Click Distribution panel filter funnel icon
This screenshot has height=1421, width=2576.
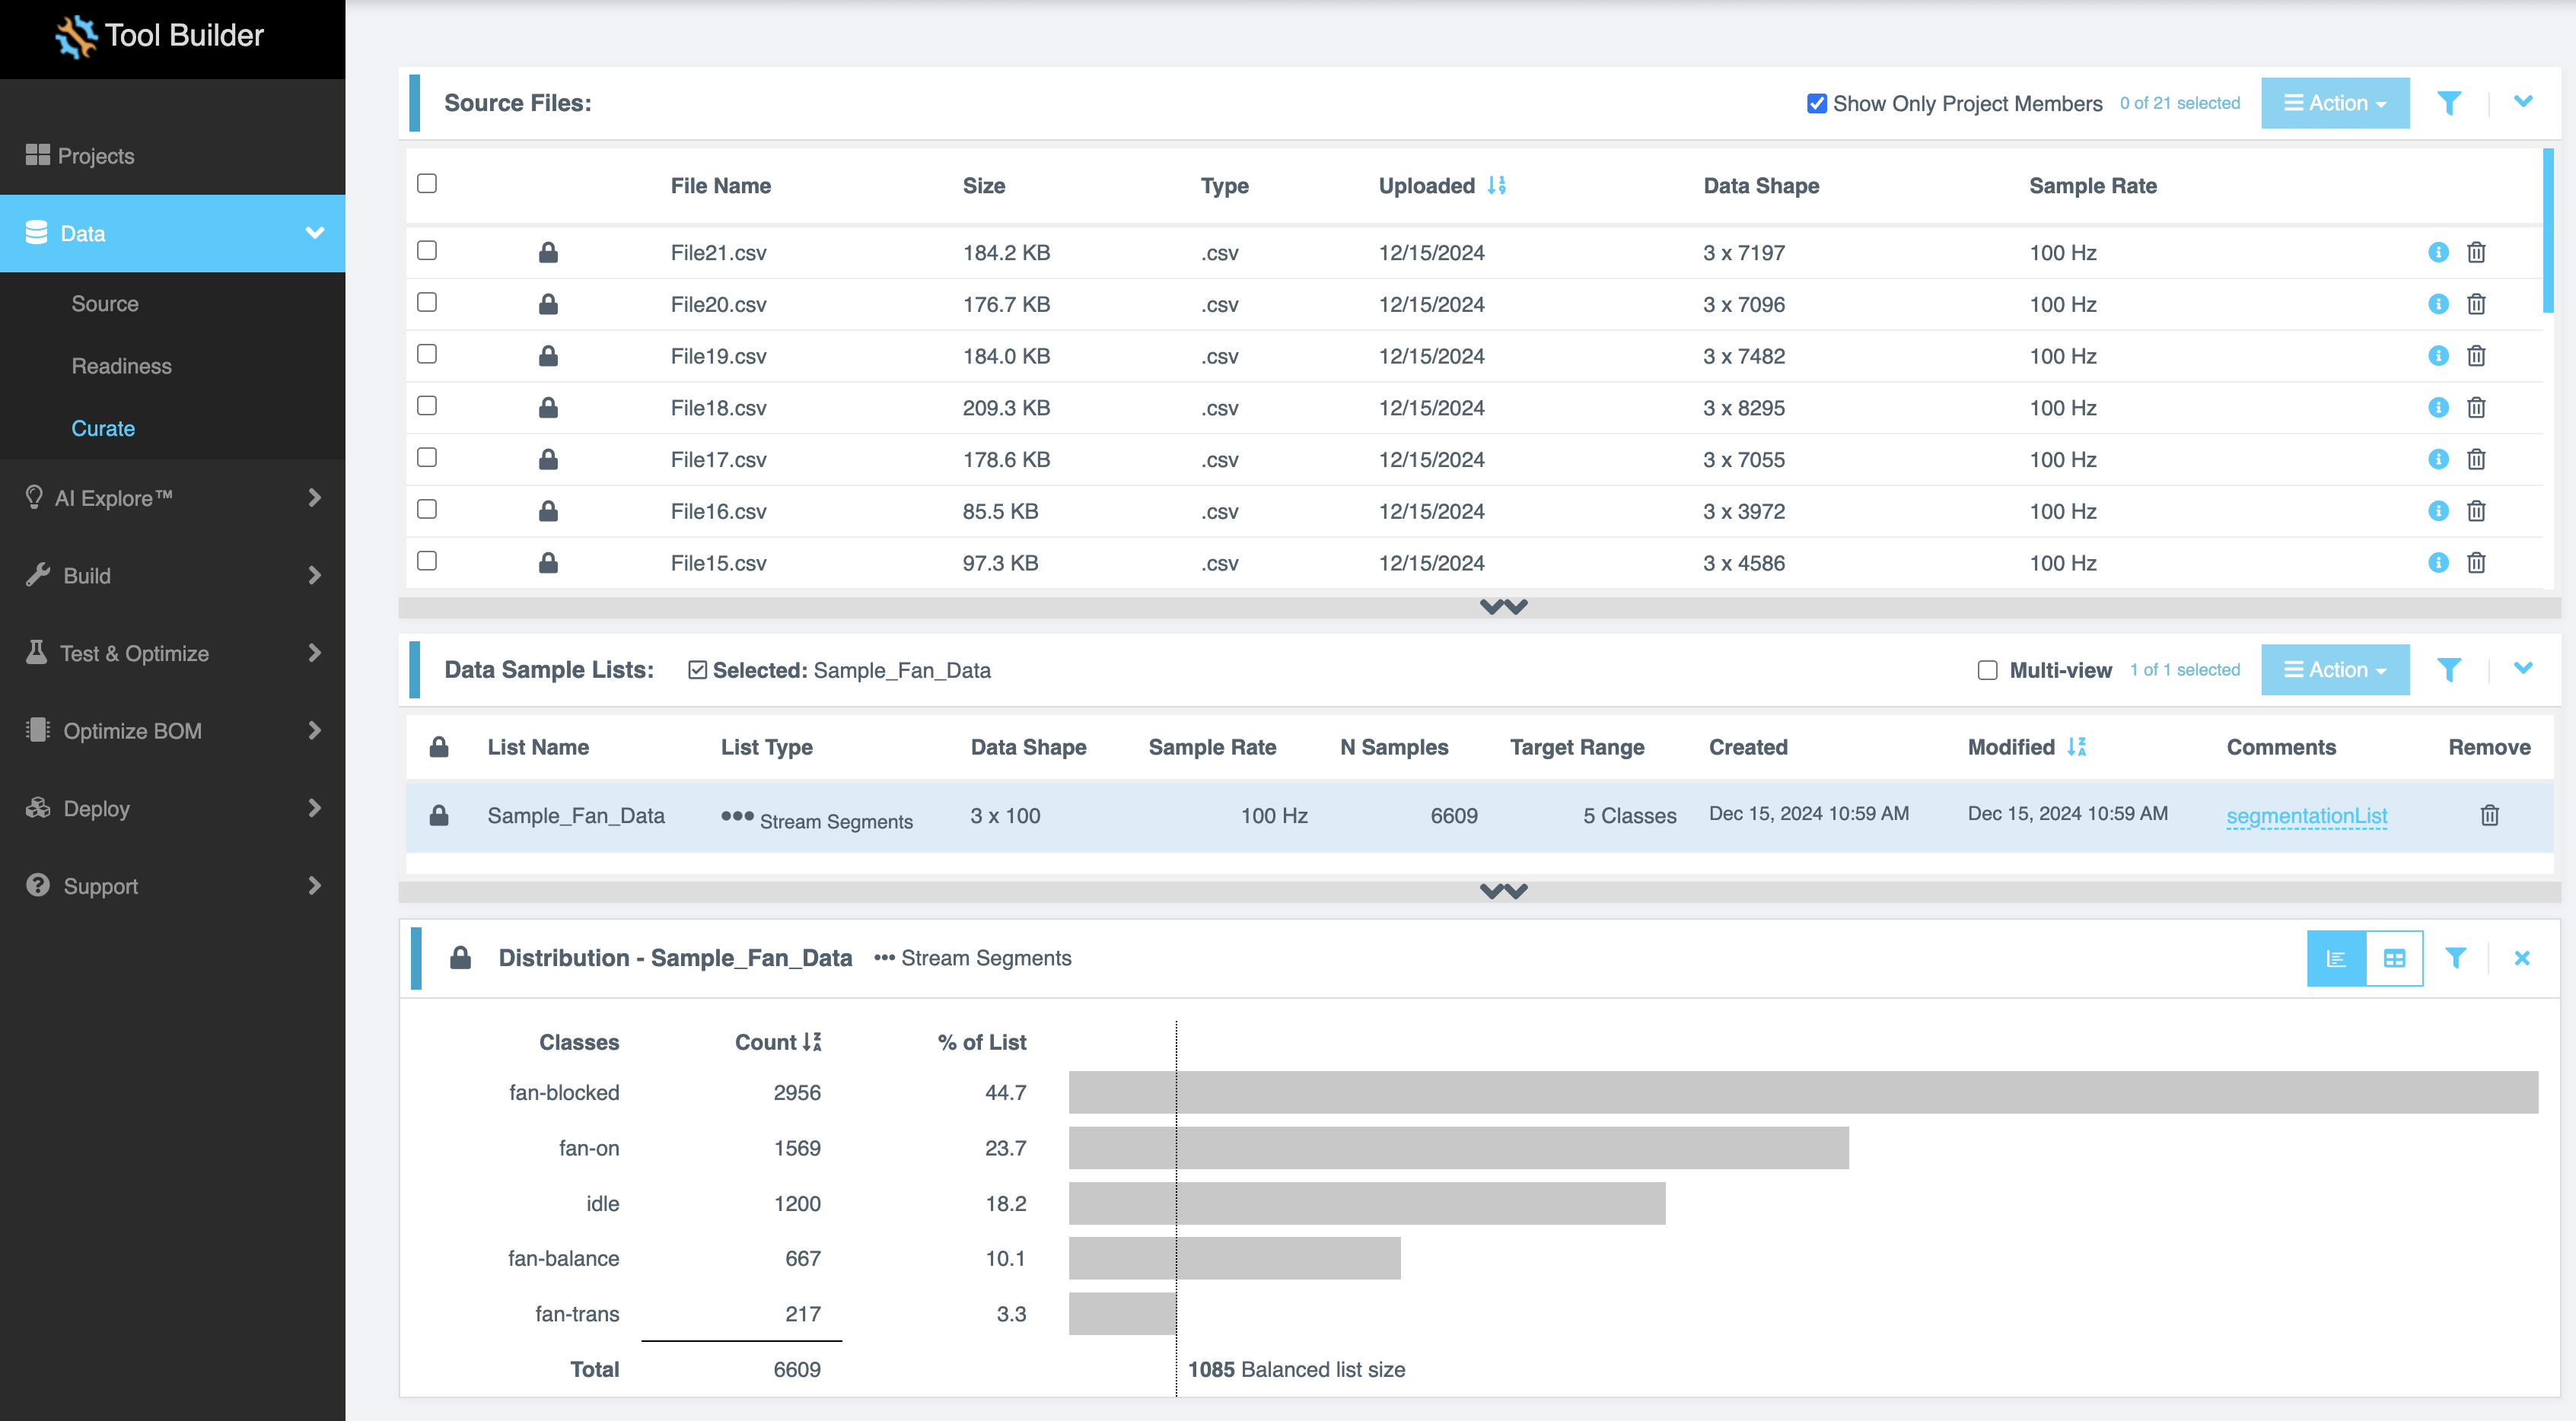coord(2455,958)
